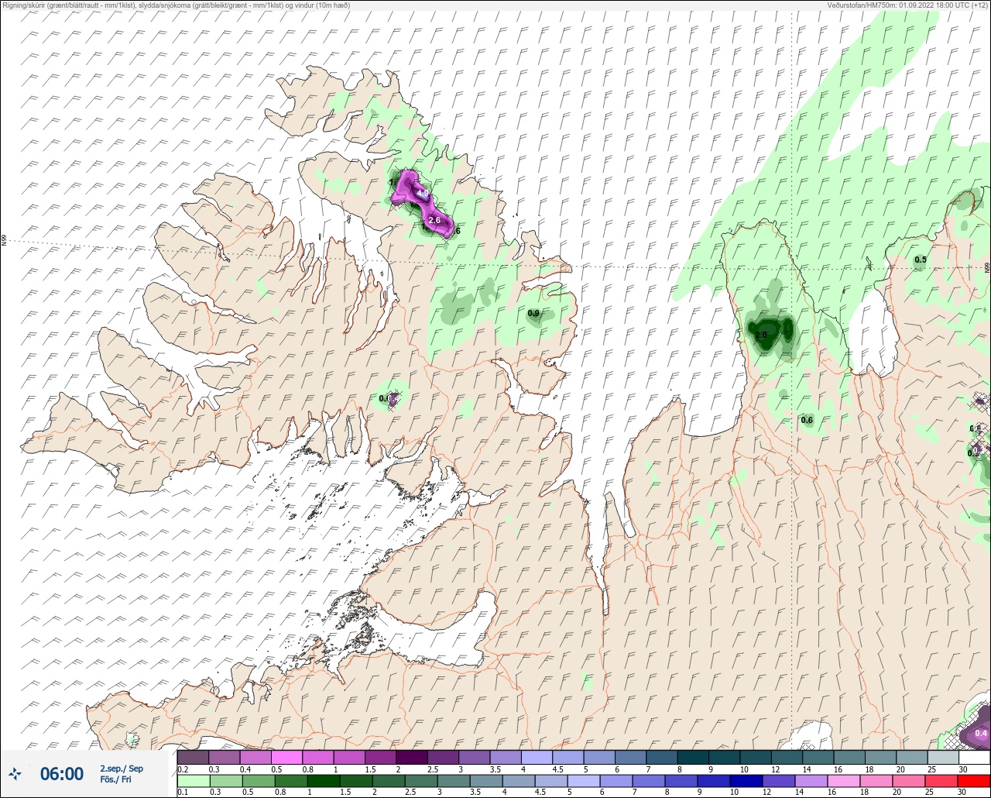Pick the pale green 0.1 legend swatch
The height and width of the screenshot is (798, 991).
tap(193, 780)
